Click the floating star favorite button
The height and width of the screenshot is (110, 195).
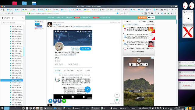117,95
